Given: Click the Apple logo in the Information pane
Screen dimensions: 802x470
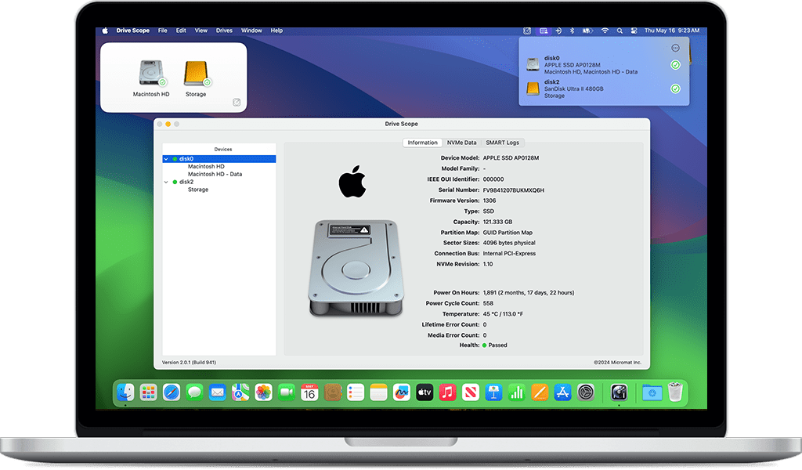Looking at the screenshot, I should point(352,181).
